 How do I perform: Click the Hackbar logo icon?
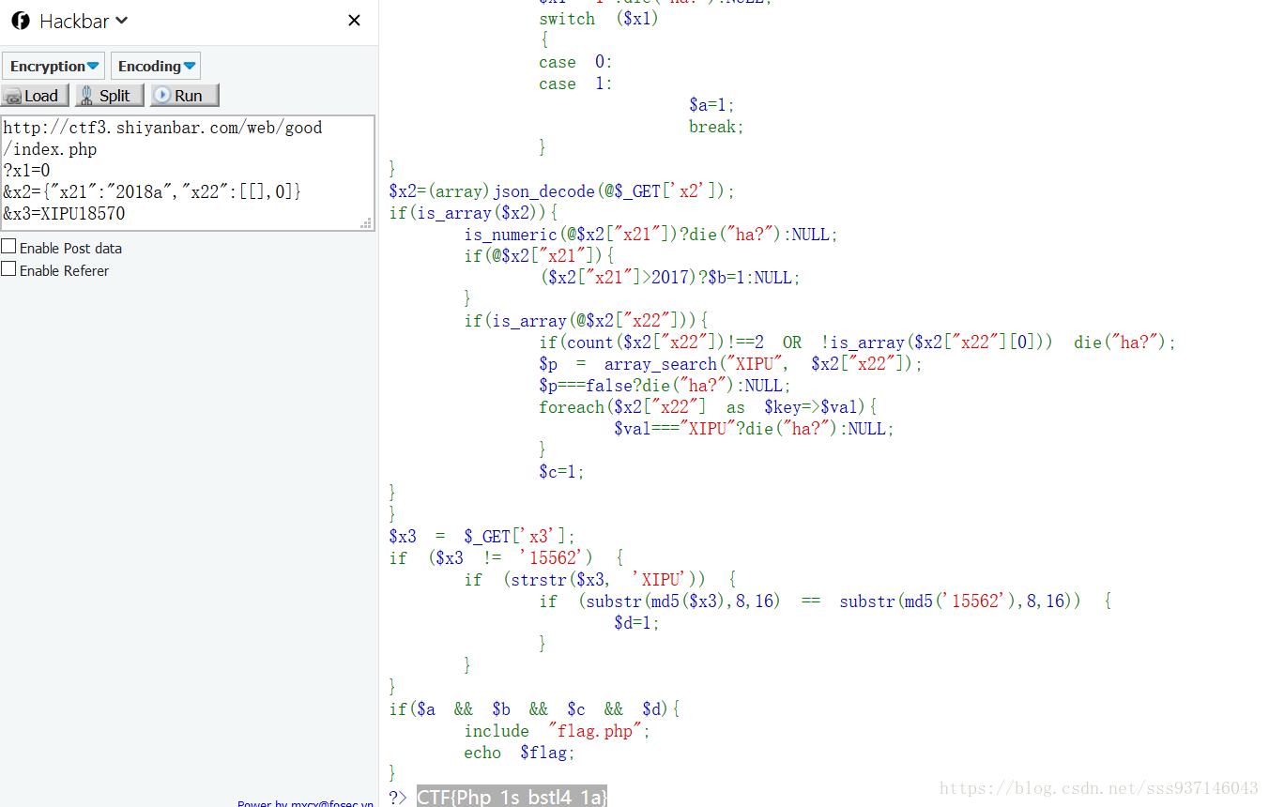pos(21,21)
